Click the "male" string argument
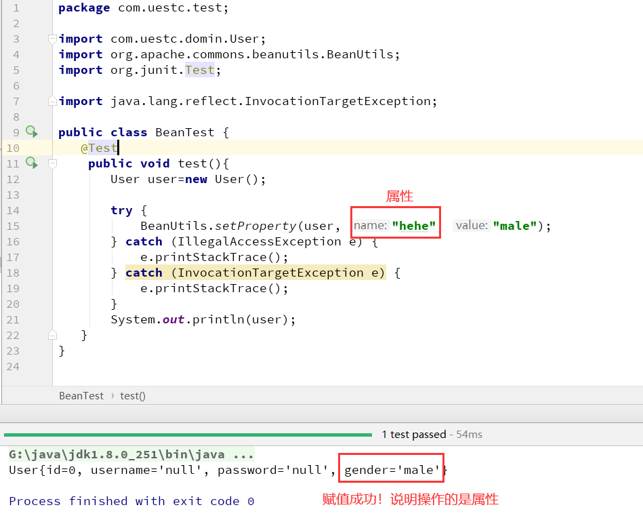This screenshot has width=643, height=518. click(515, 226)
